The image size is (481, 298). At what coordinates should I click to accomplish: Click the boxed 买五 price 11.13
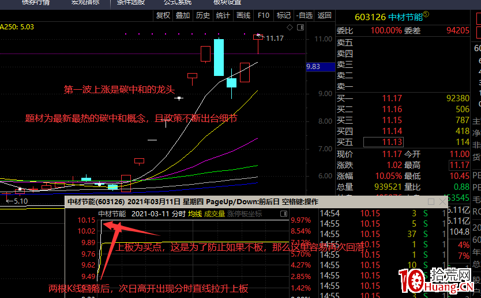[384, 142]
